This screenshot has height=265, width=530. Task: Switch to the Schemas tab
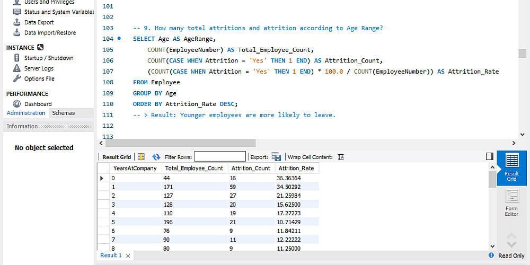tap(63, 113)
